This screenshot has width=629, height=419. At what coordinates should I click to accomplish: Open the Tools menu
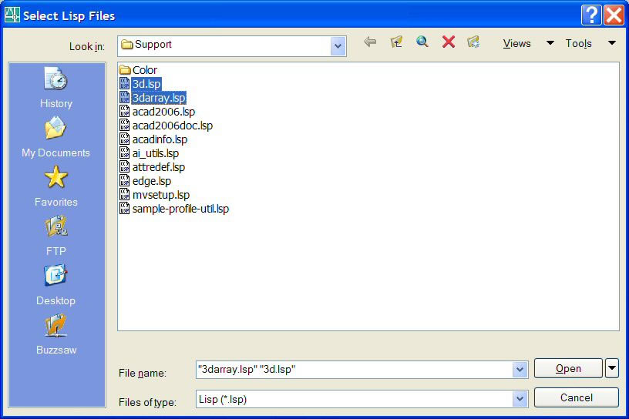578,43
